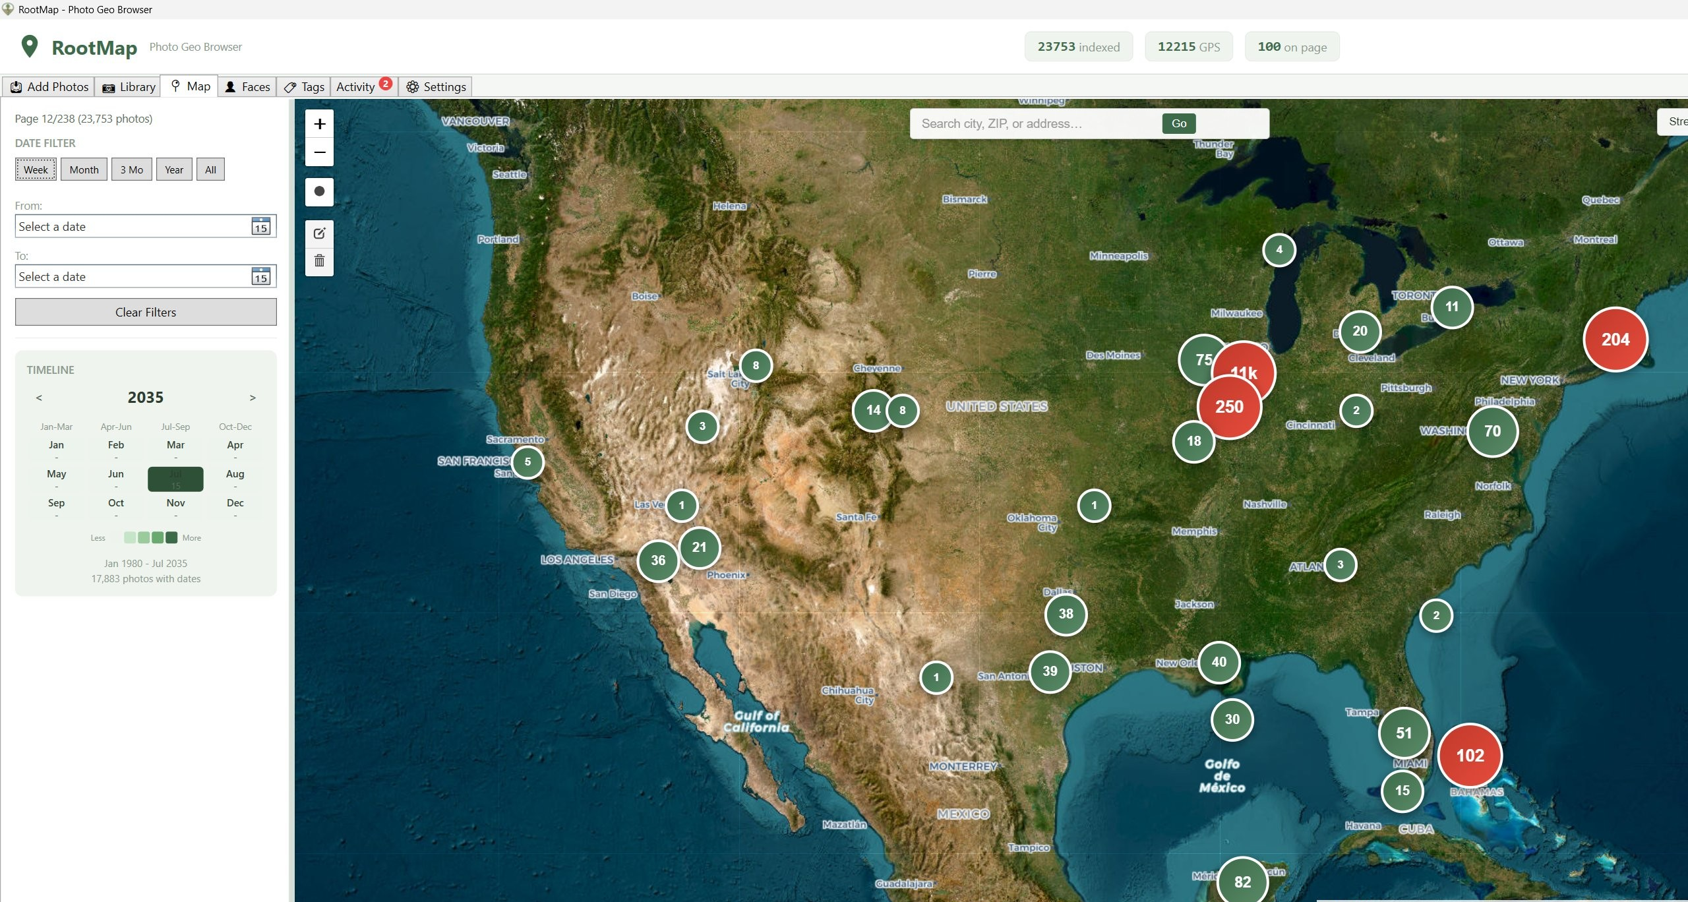Go to next timeline year
The width and height of the screenshot is (1688, 902).
click(x=253, y=398)
